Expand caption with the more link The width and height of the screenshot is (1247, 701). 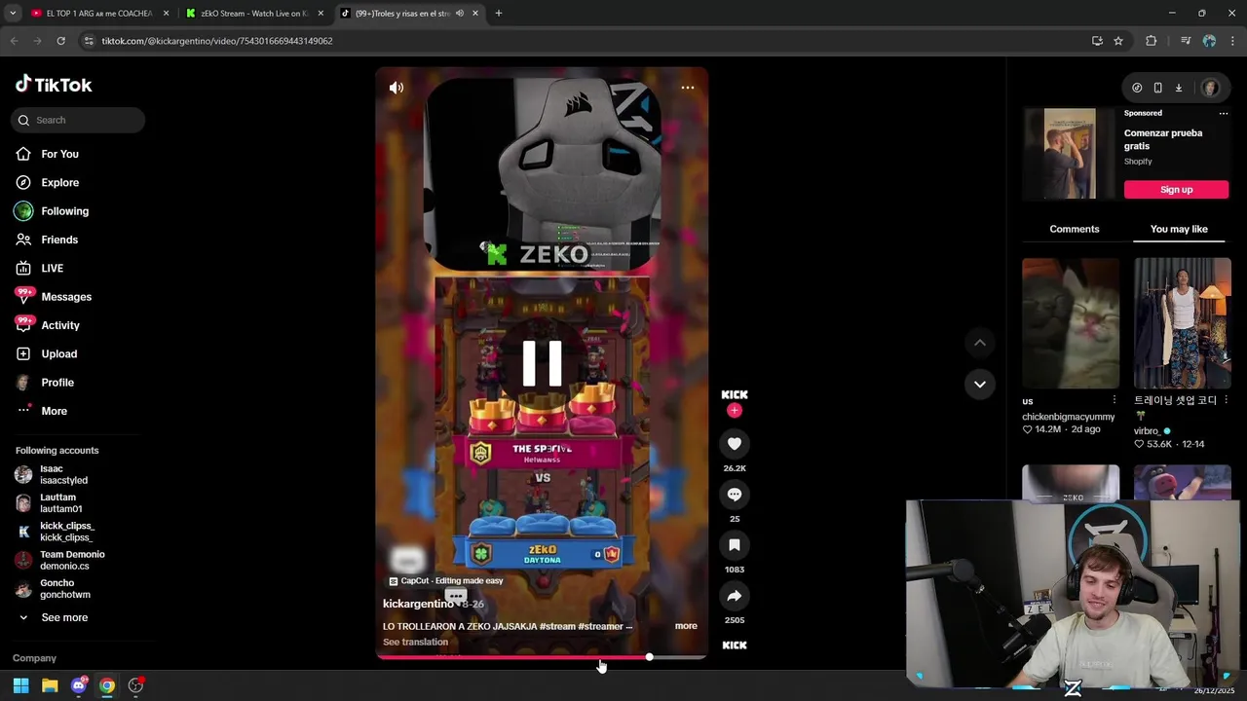point(686,626)
